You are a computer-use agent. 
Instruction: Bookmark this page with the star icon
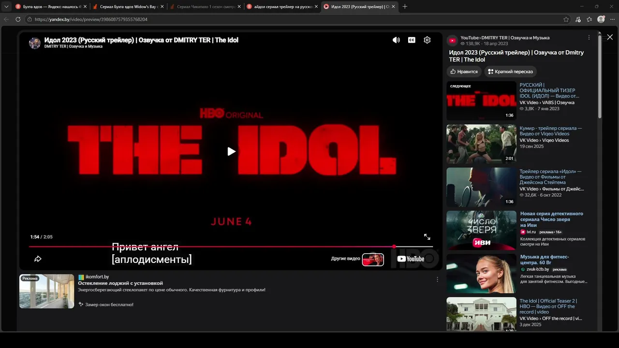(566, 19)
